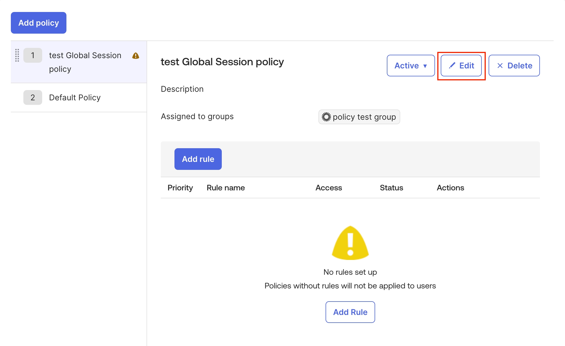
Task: Click the Active dropdown arrow
Action: pyautogui.click(x=425, y=66)
